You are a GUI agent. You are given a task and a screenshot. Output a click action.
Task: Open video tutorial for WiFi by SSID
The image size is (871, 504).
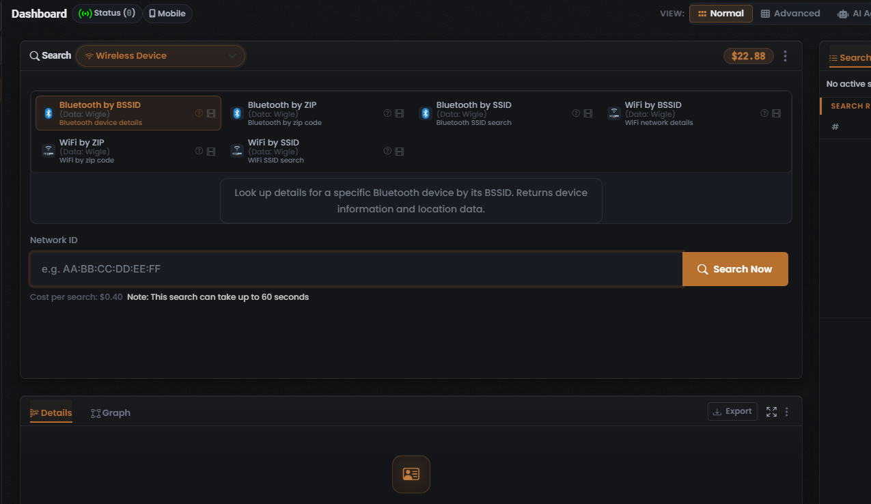click(x=400, y=151)
